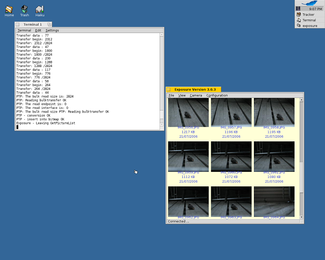Click the Haiku feather leaf menu logo
Viewport: 325px width, 260px height.
[310, 3]
